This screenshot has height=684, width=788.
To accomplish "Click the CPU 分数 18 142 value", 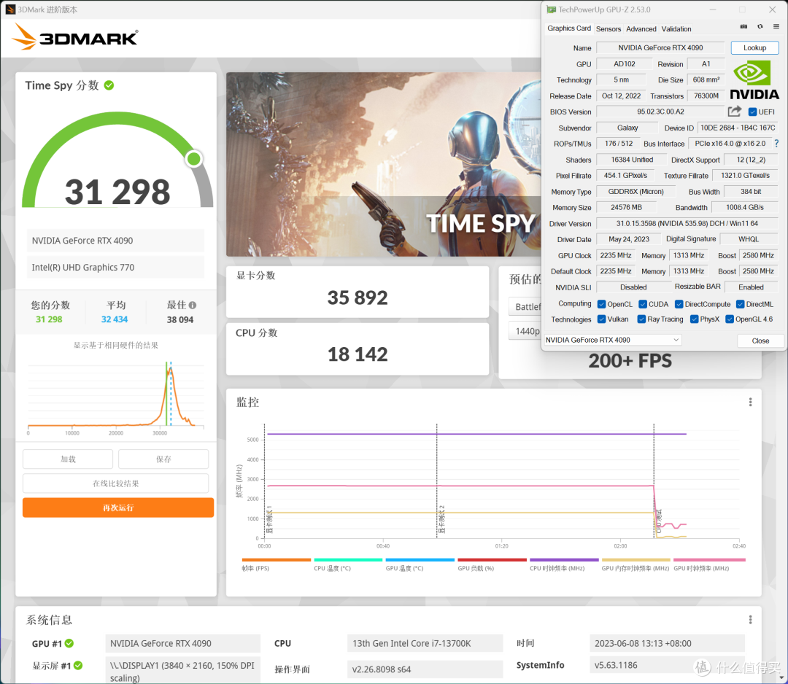I will [358, 354].
